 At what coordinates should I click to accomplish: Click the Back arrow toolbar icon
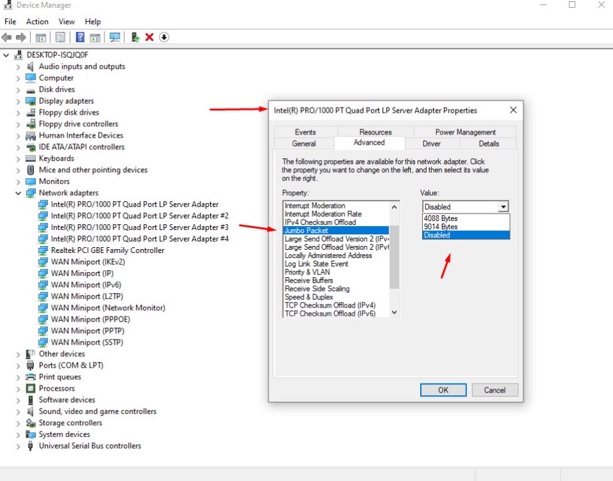click(x=6, y=38)
